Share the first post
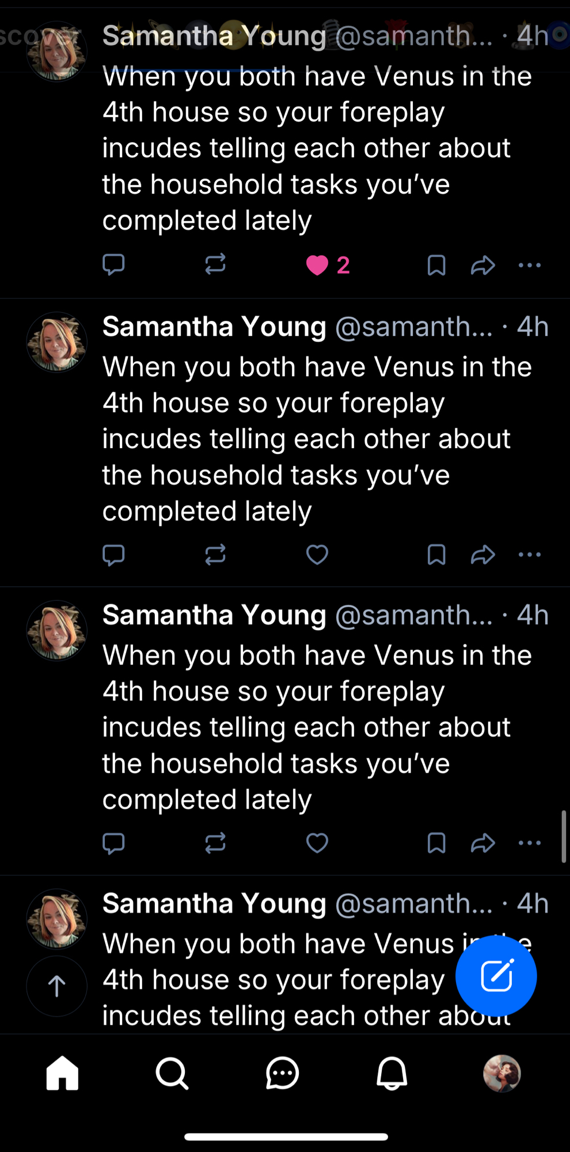The width and height of the screenshot is (570, 1152). tap(482, 265)
